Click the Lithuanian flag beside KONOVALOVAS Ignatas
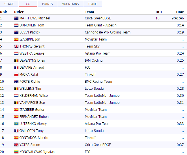 coord(16,152)
